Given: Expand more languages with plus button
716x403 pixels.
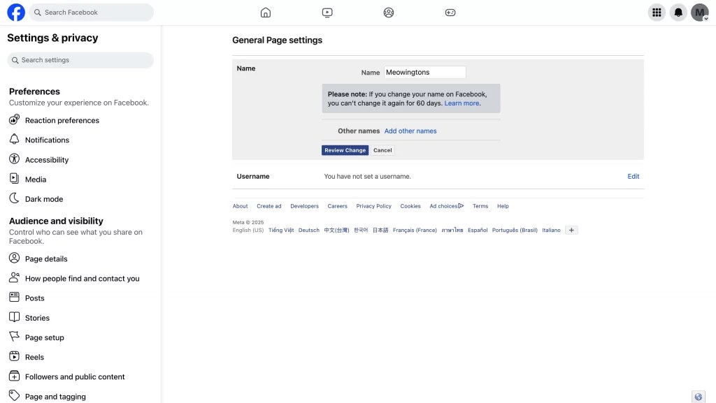Looking at the screenshot, I should pos(571,230).
